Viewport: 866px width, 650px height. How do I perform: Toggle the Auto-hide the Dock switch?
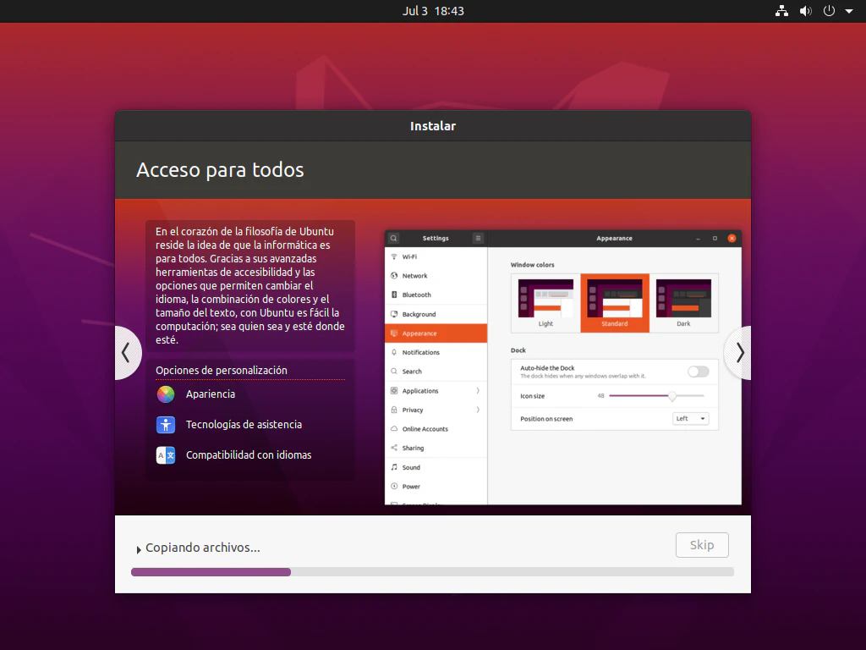(698, 372)
